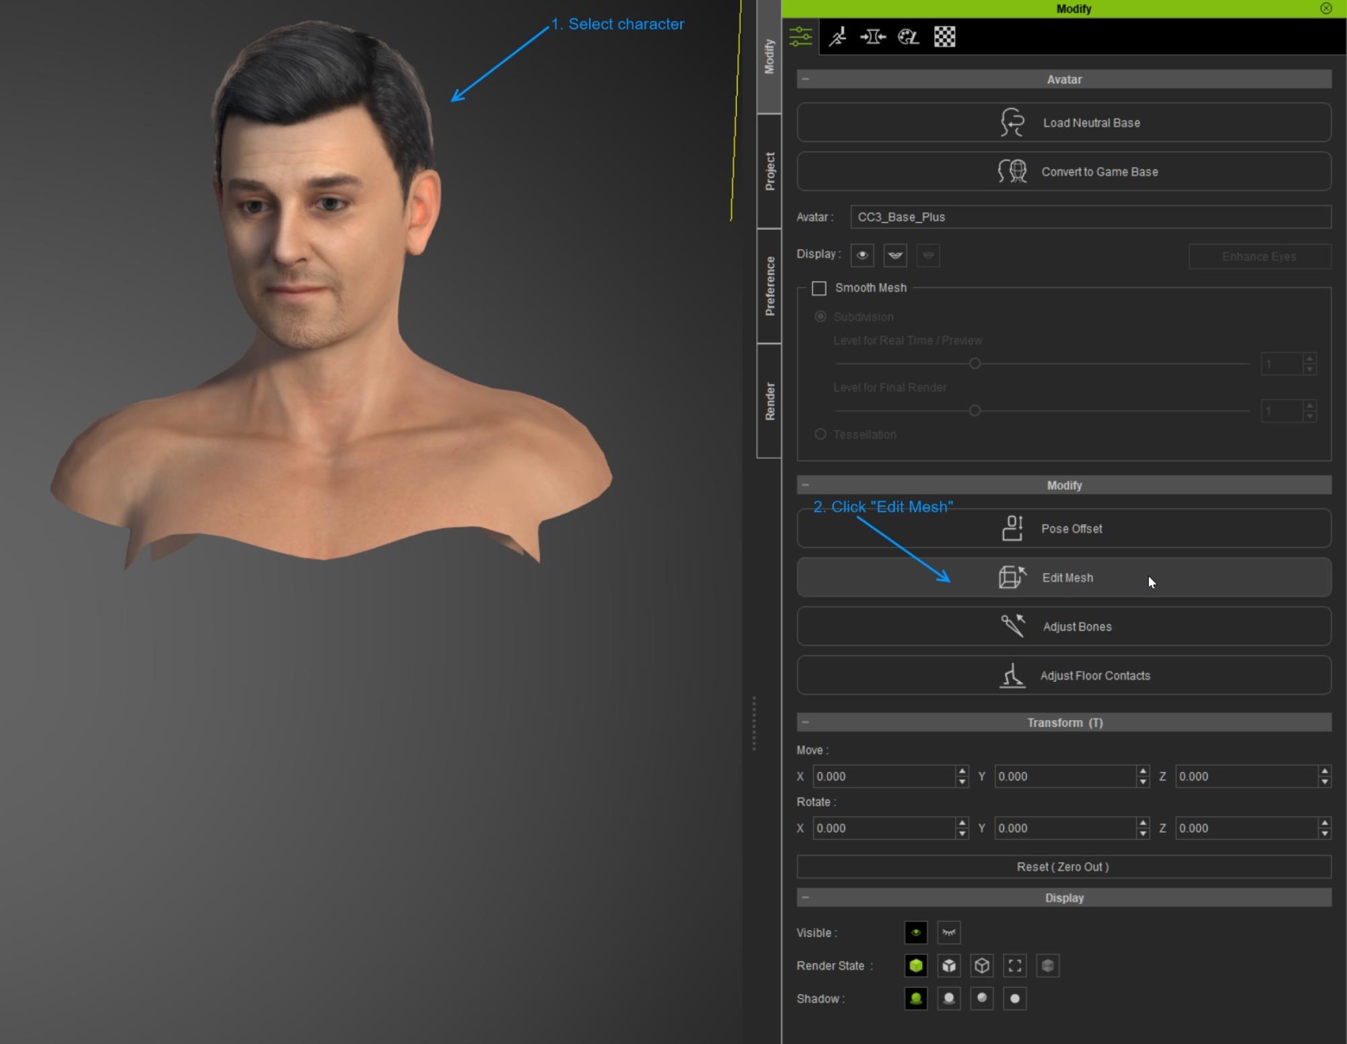Screen dimensions: 1347x1044
Task: Collapse the Display section header
Action: [x=806, y=898]
